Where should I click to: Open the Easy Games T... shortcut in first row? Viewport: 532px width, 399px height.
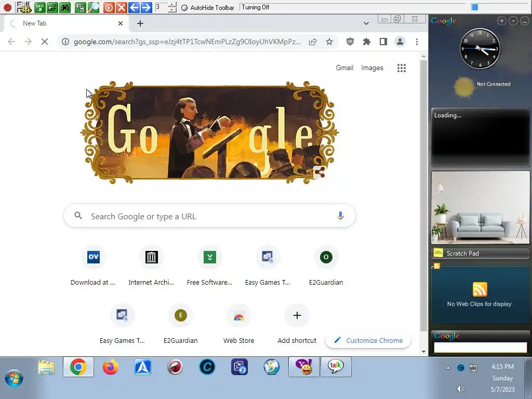(268, 267)
